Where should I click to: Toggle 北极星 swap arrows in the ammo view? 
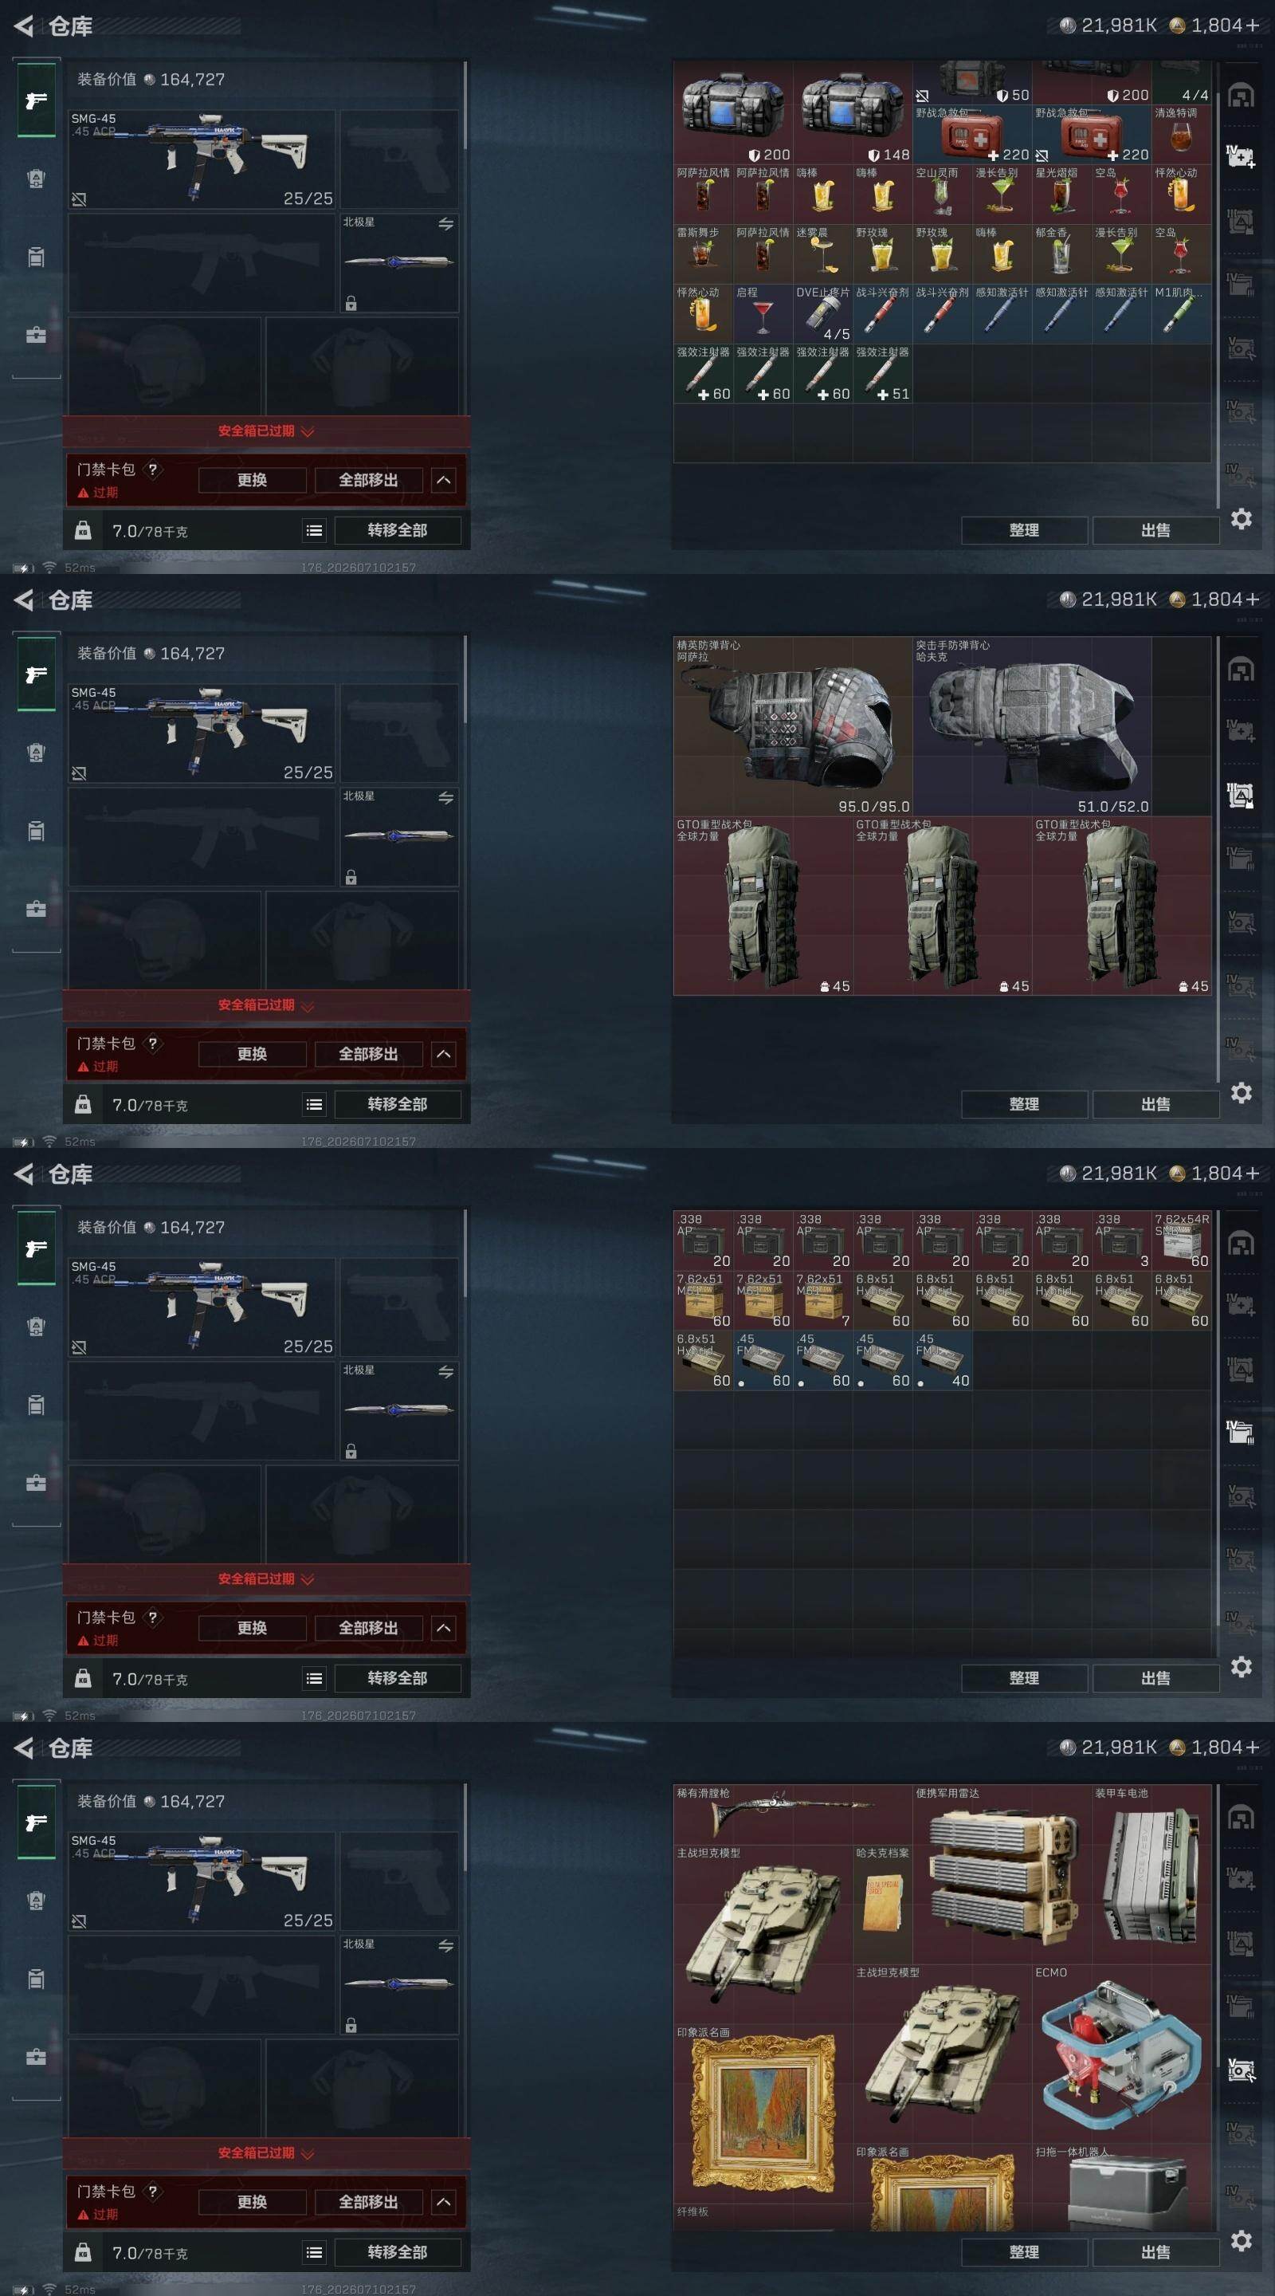tap(445, 1372)
